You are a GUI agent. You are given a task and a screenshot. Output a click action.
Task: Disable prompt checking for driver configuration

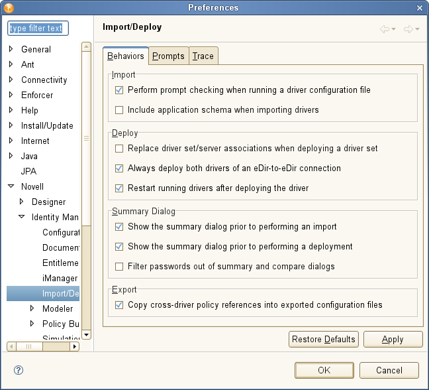point(119,90)
